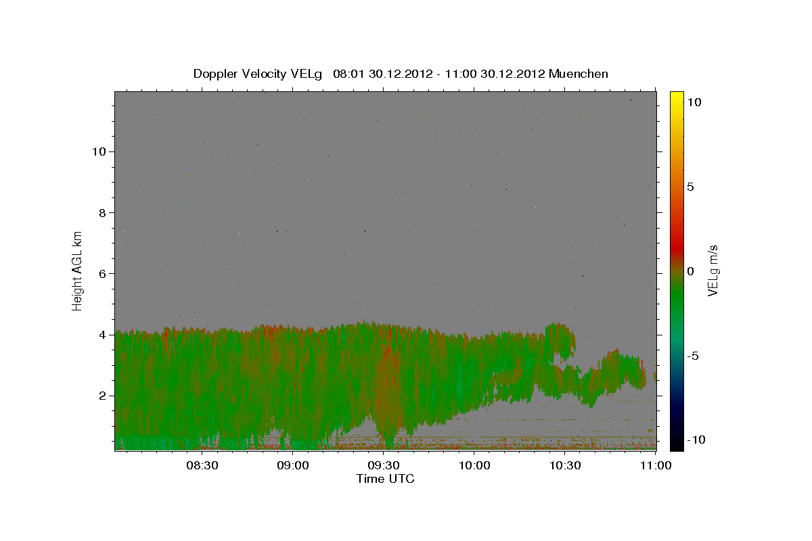
Task: Click the 09:30 time tick label
Action: [x=384, y=465]
